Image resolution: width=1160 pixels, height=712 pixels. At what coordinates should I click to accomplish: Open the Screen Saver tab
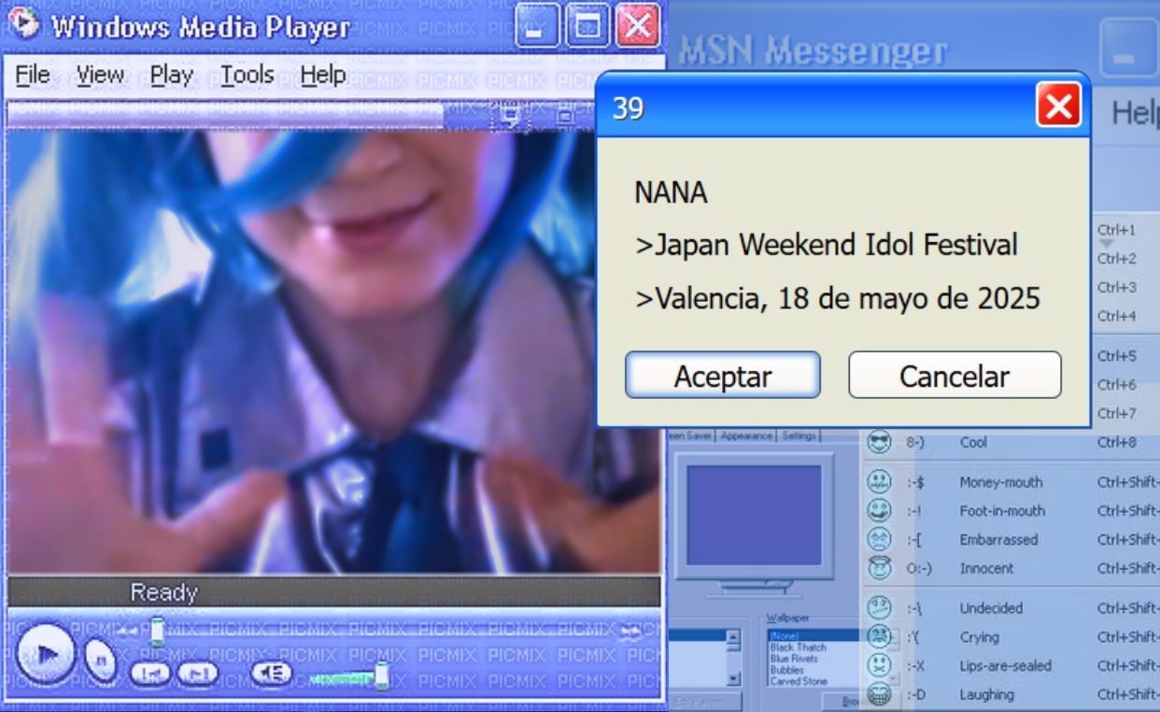pyautogui.click(x=691, y=435)
